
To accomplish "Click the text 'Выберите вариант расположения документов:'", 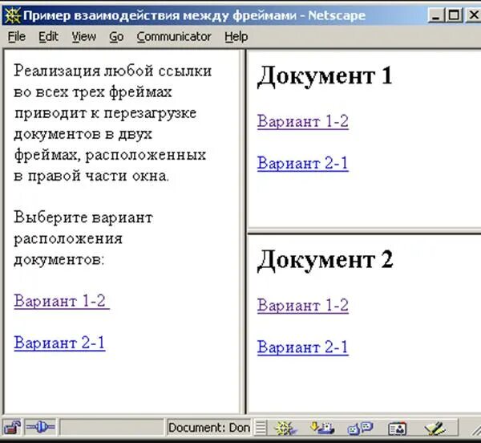I will (83, 238).
